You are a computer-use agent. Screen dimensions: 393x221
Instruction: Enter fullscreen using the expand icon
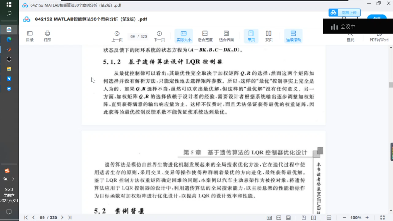point(382,217)
